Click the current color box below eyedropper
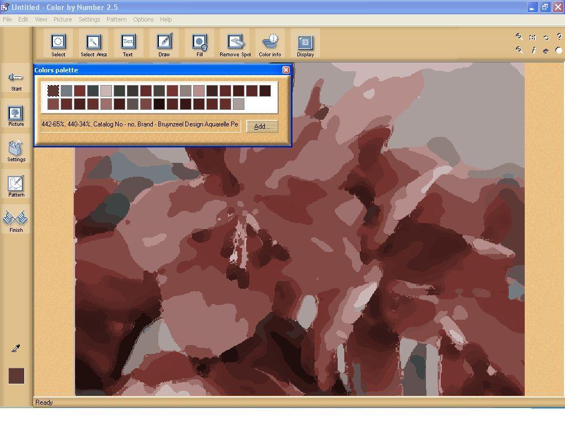565x424 pixels. (16, 375)
